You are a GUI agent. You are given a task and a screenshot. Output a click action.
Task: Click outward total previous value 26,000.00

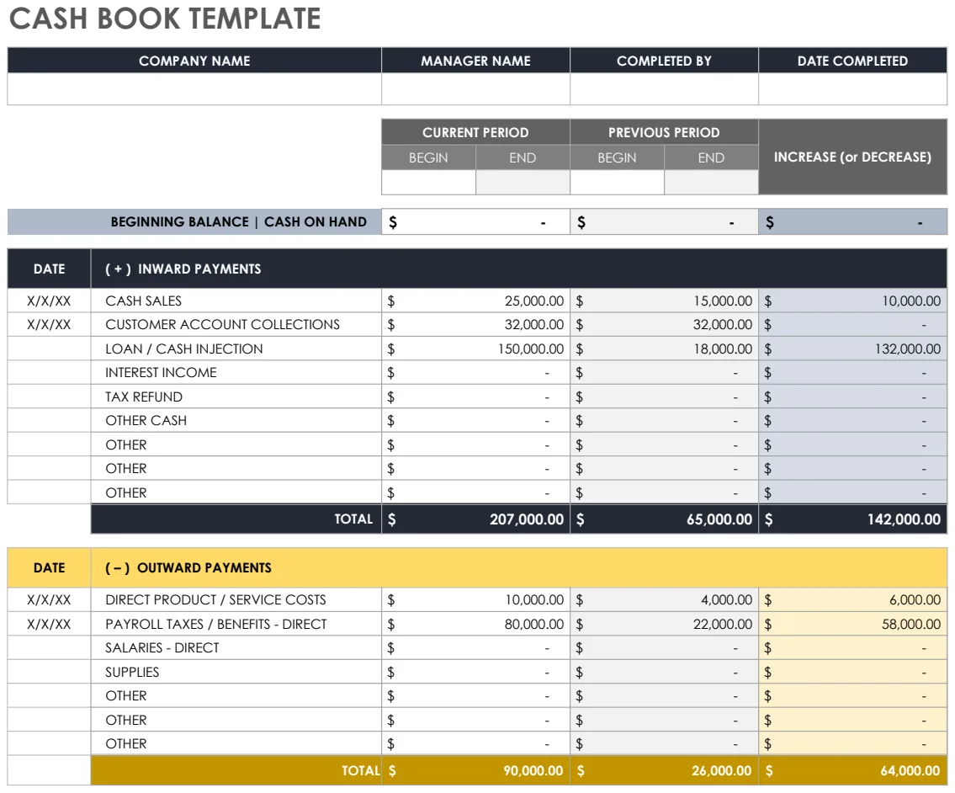coord(721,771)
